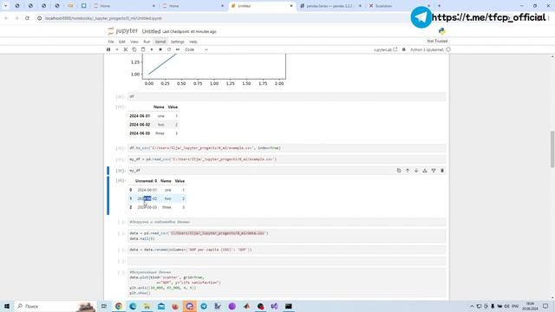Open the Windows notification center icon
This screenshot has height=312, width=555.
[x=545, y=306]
